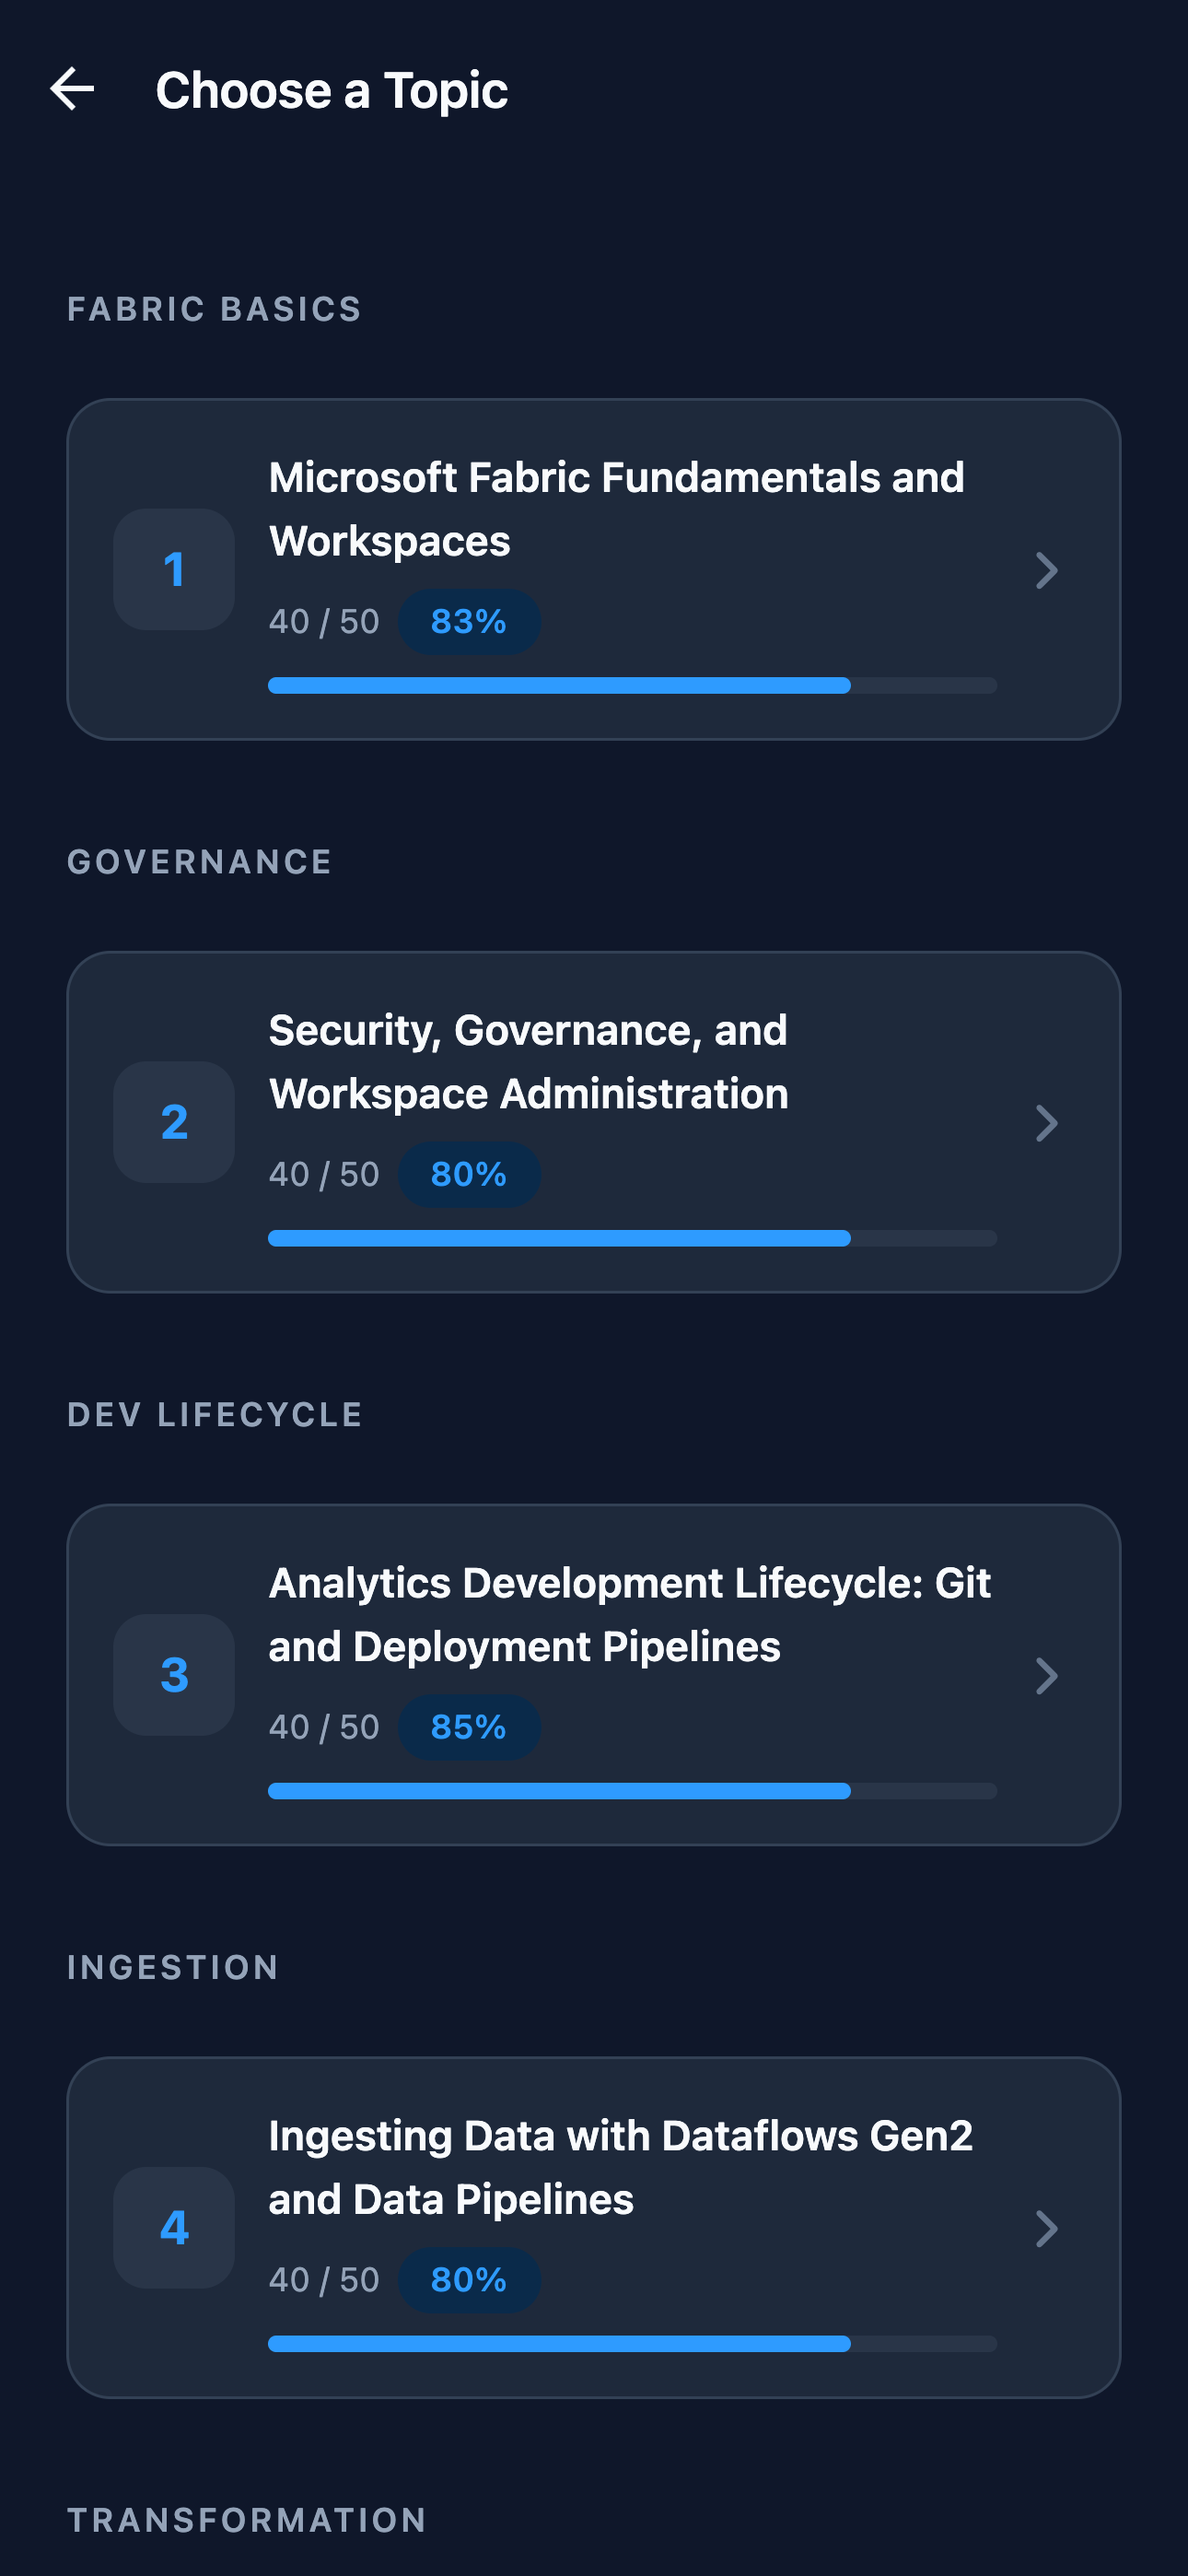Image resolution: width=1188 pixels, height=2576 pixels.
Task: Open topic number 2 badge
Action: (x=174, y=1122)
